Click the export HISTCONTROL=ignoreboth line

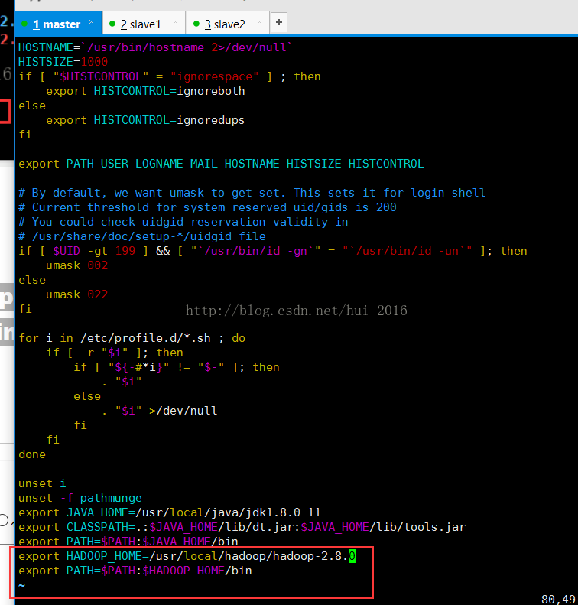click(145, 91)
